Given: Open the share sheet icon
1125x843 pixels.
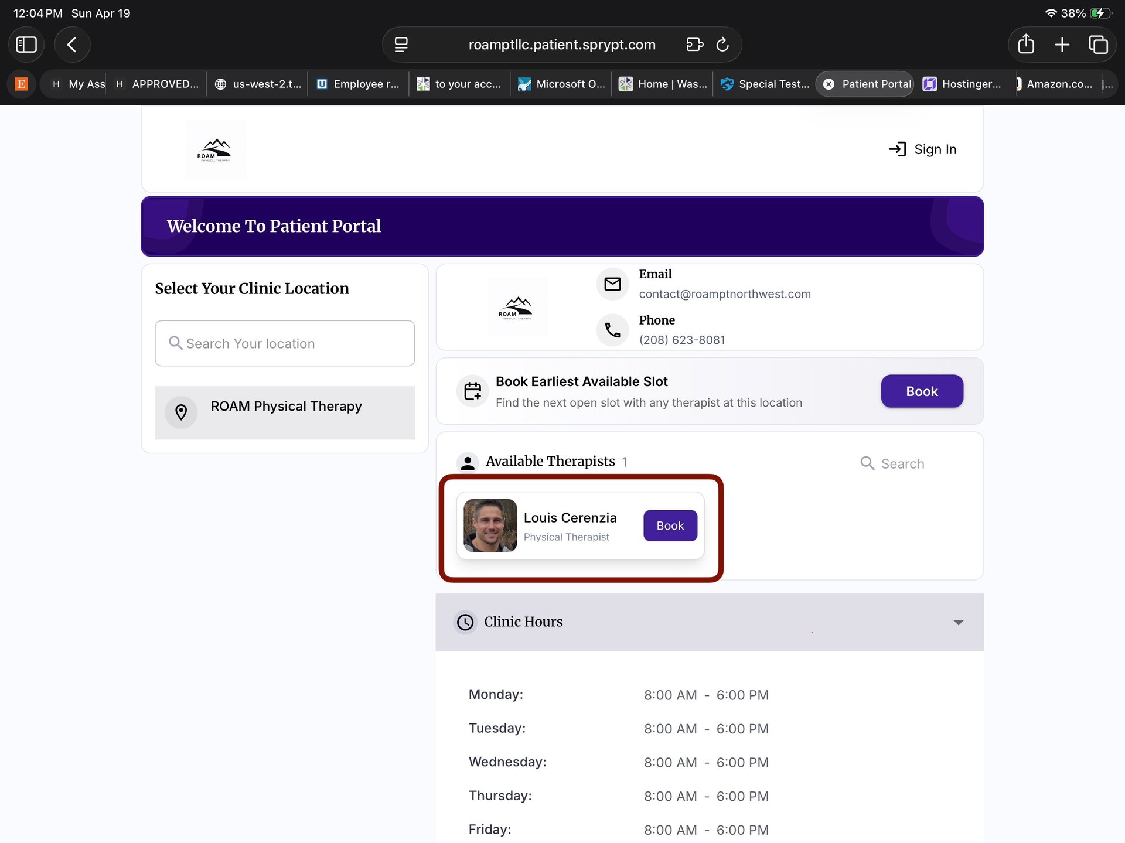Looking at the screenshot, I should point(1026,45).
